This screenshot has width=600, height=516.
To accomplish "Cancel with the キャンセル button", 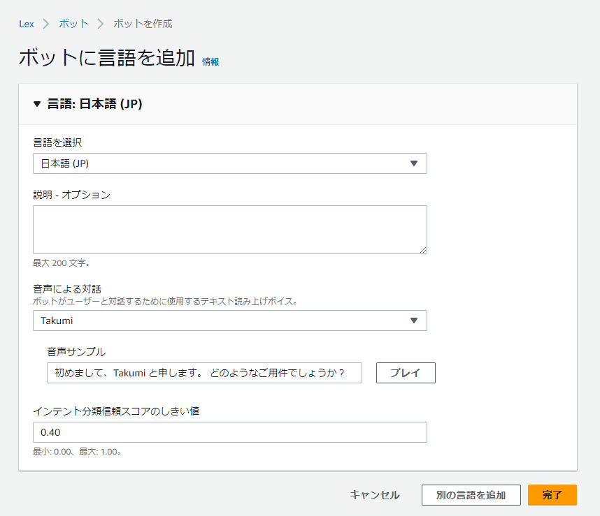I will click(374, 495).
